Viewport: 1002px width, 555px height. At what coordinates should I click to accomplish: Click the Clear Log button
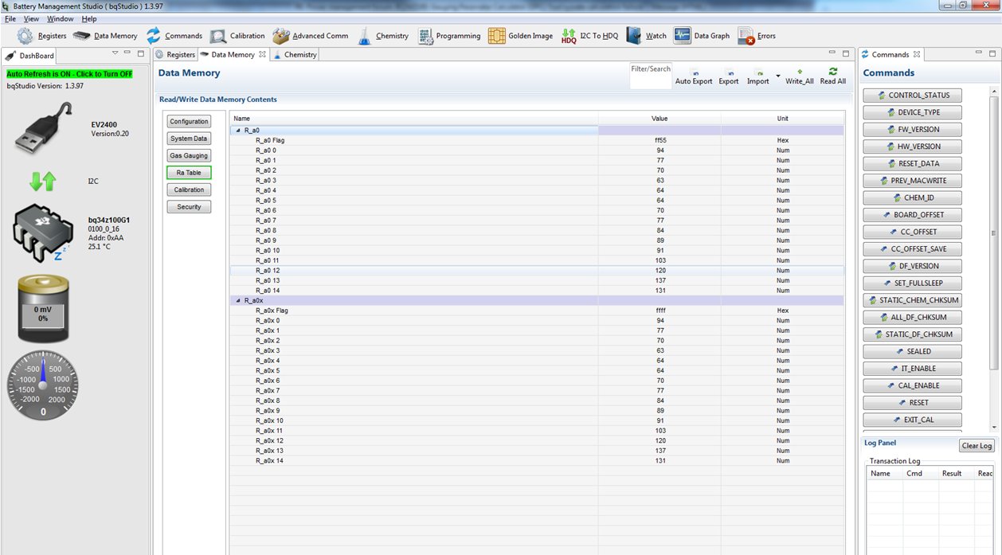(x=977, y=446)
